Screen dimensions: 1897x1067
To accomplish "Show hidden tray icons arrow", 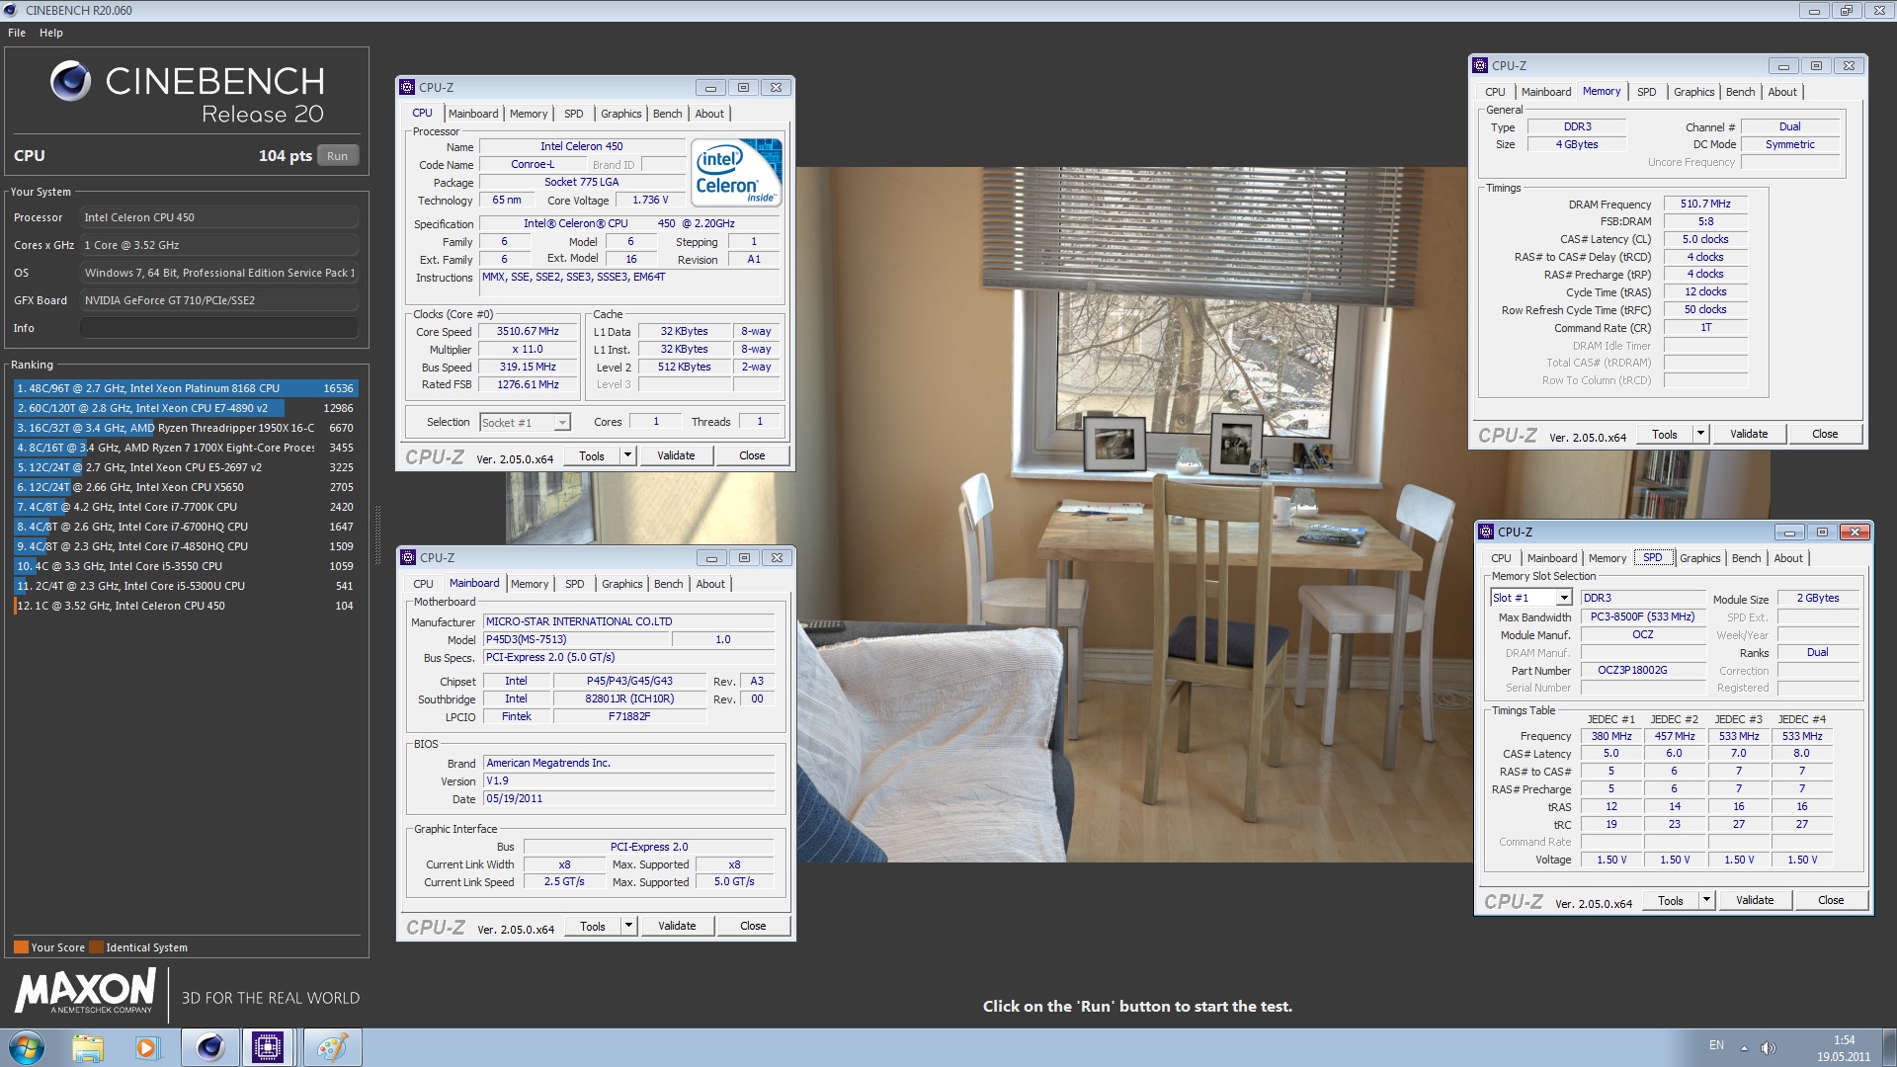I will coord(1744,1047).
